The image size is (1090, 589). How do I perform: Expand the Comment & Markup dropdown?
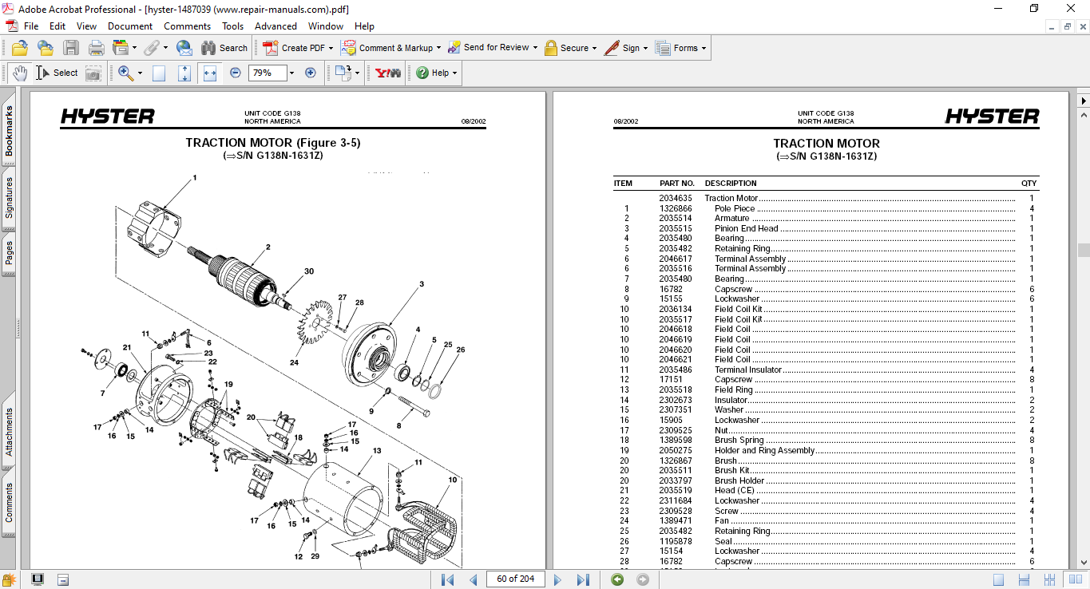click(x=440, y=48)
